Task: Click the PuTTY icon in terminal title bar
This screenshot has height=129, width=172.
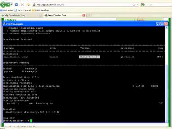Action: [x=4, y=24]
